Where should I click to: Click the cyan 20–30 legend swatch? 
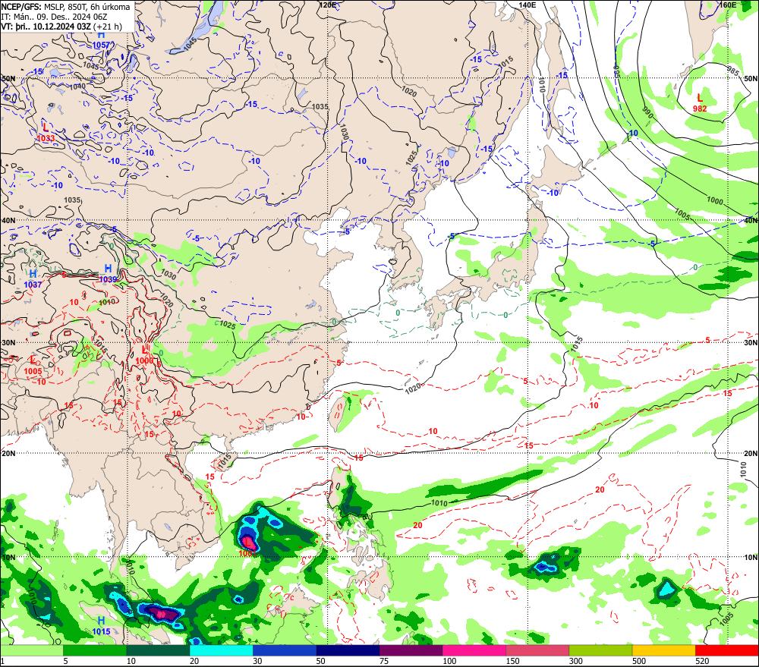point(221,650)
